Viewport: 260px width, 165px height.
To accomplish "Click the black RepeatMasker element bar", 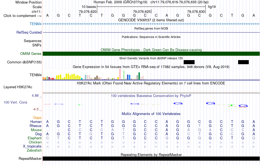I will click(151, 158).
